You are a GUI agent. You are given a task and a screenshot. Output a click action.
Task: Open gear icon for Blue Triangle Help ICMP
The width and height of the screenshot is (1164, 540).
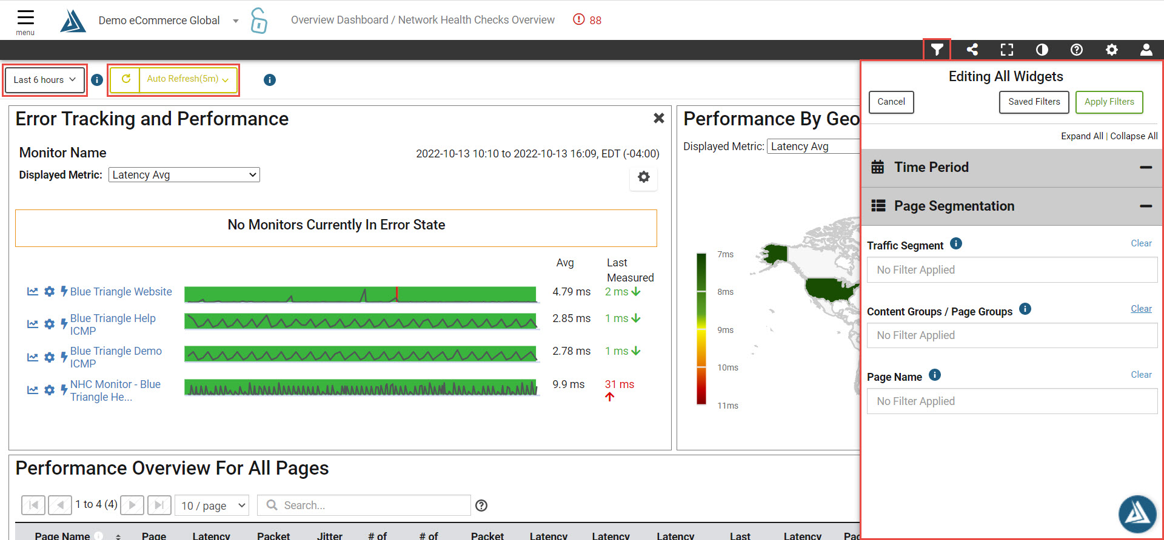click(50, 324)
